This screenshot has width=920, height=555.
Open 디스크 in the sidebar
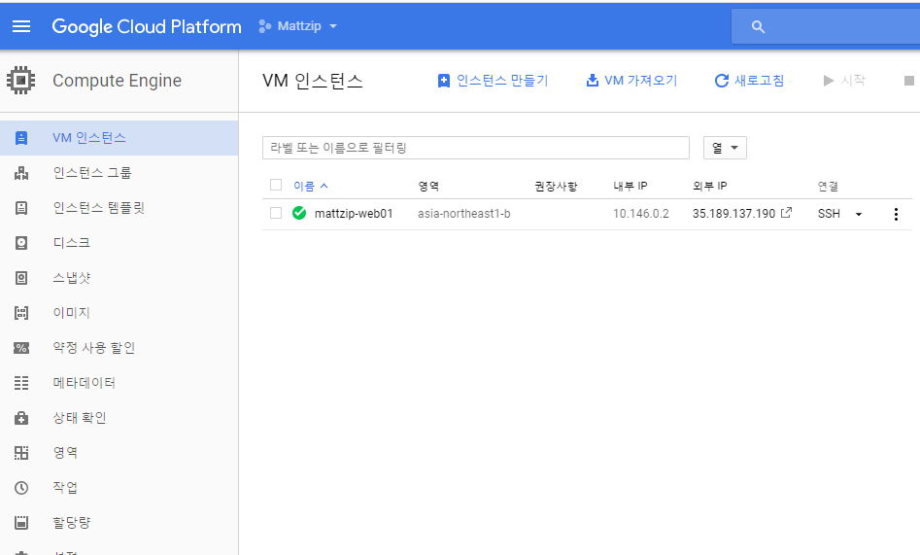tap(119, 243)
